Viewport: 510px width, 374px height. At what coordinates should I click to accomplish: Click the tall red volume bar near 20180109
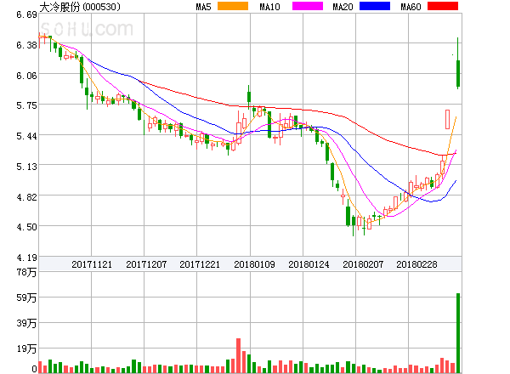click(x=238, y=355)
